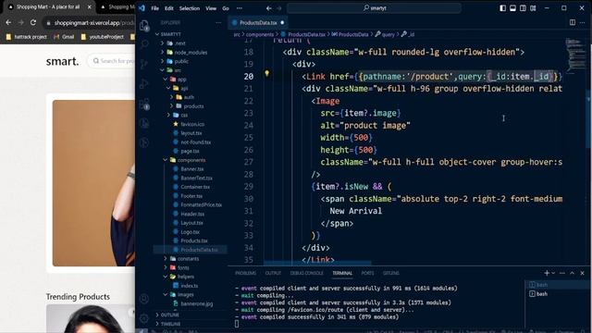The height and width of the screenshot is (333, 592).
Task: Click the VS Code command center search box
Action: click(374, 8)
